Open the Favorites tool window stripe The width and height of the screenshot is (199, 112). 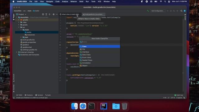point(14,88)
